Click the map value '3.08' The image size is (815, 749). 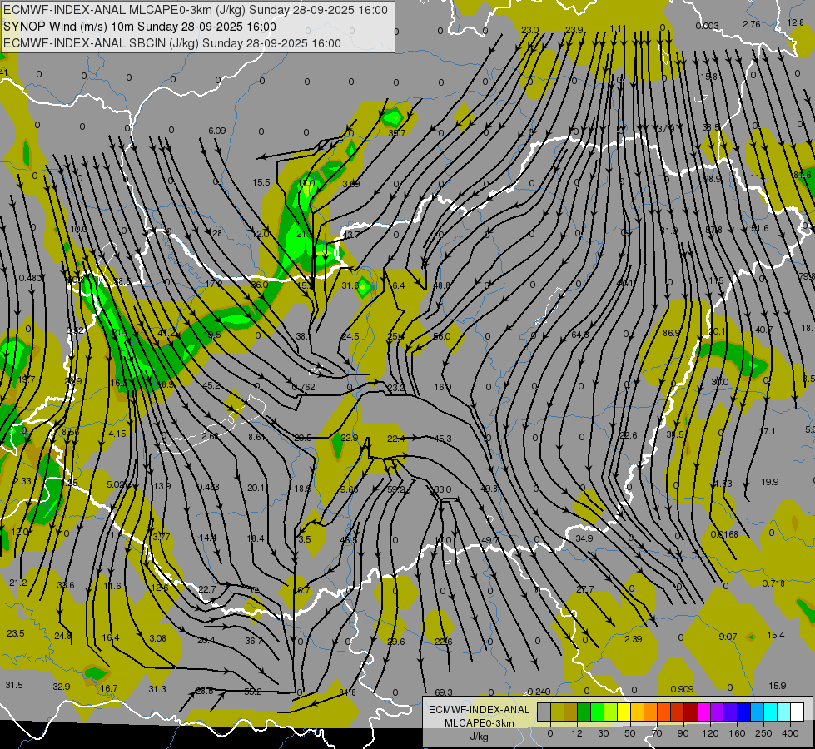pos(157,638)
